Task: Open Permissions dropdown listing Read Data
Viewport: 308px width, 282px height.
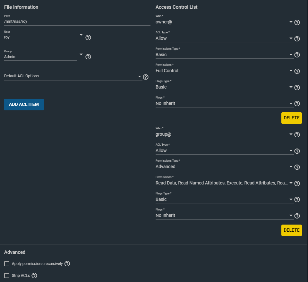Action: pyautogui.click(x=224, y=183)
